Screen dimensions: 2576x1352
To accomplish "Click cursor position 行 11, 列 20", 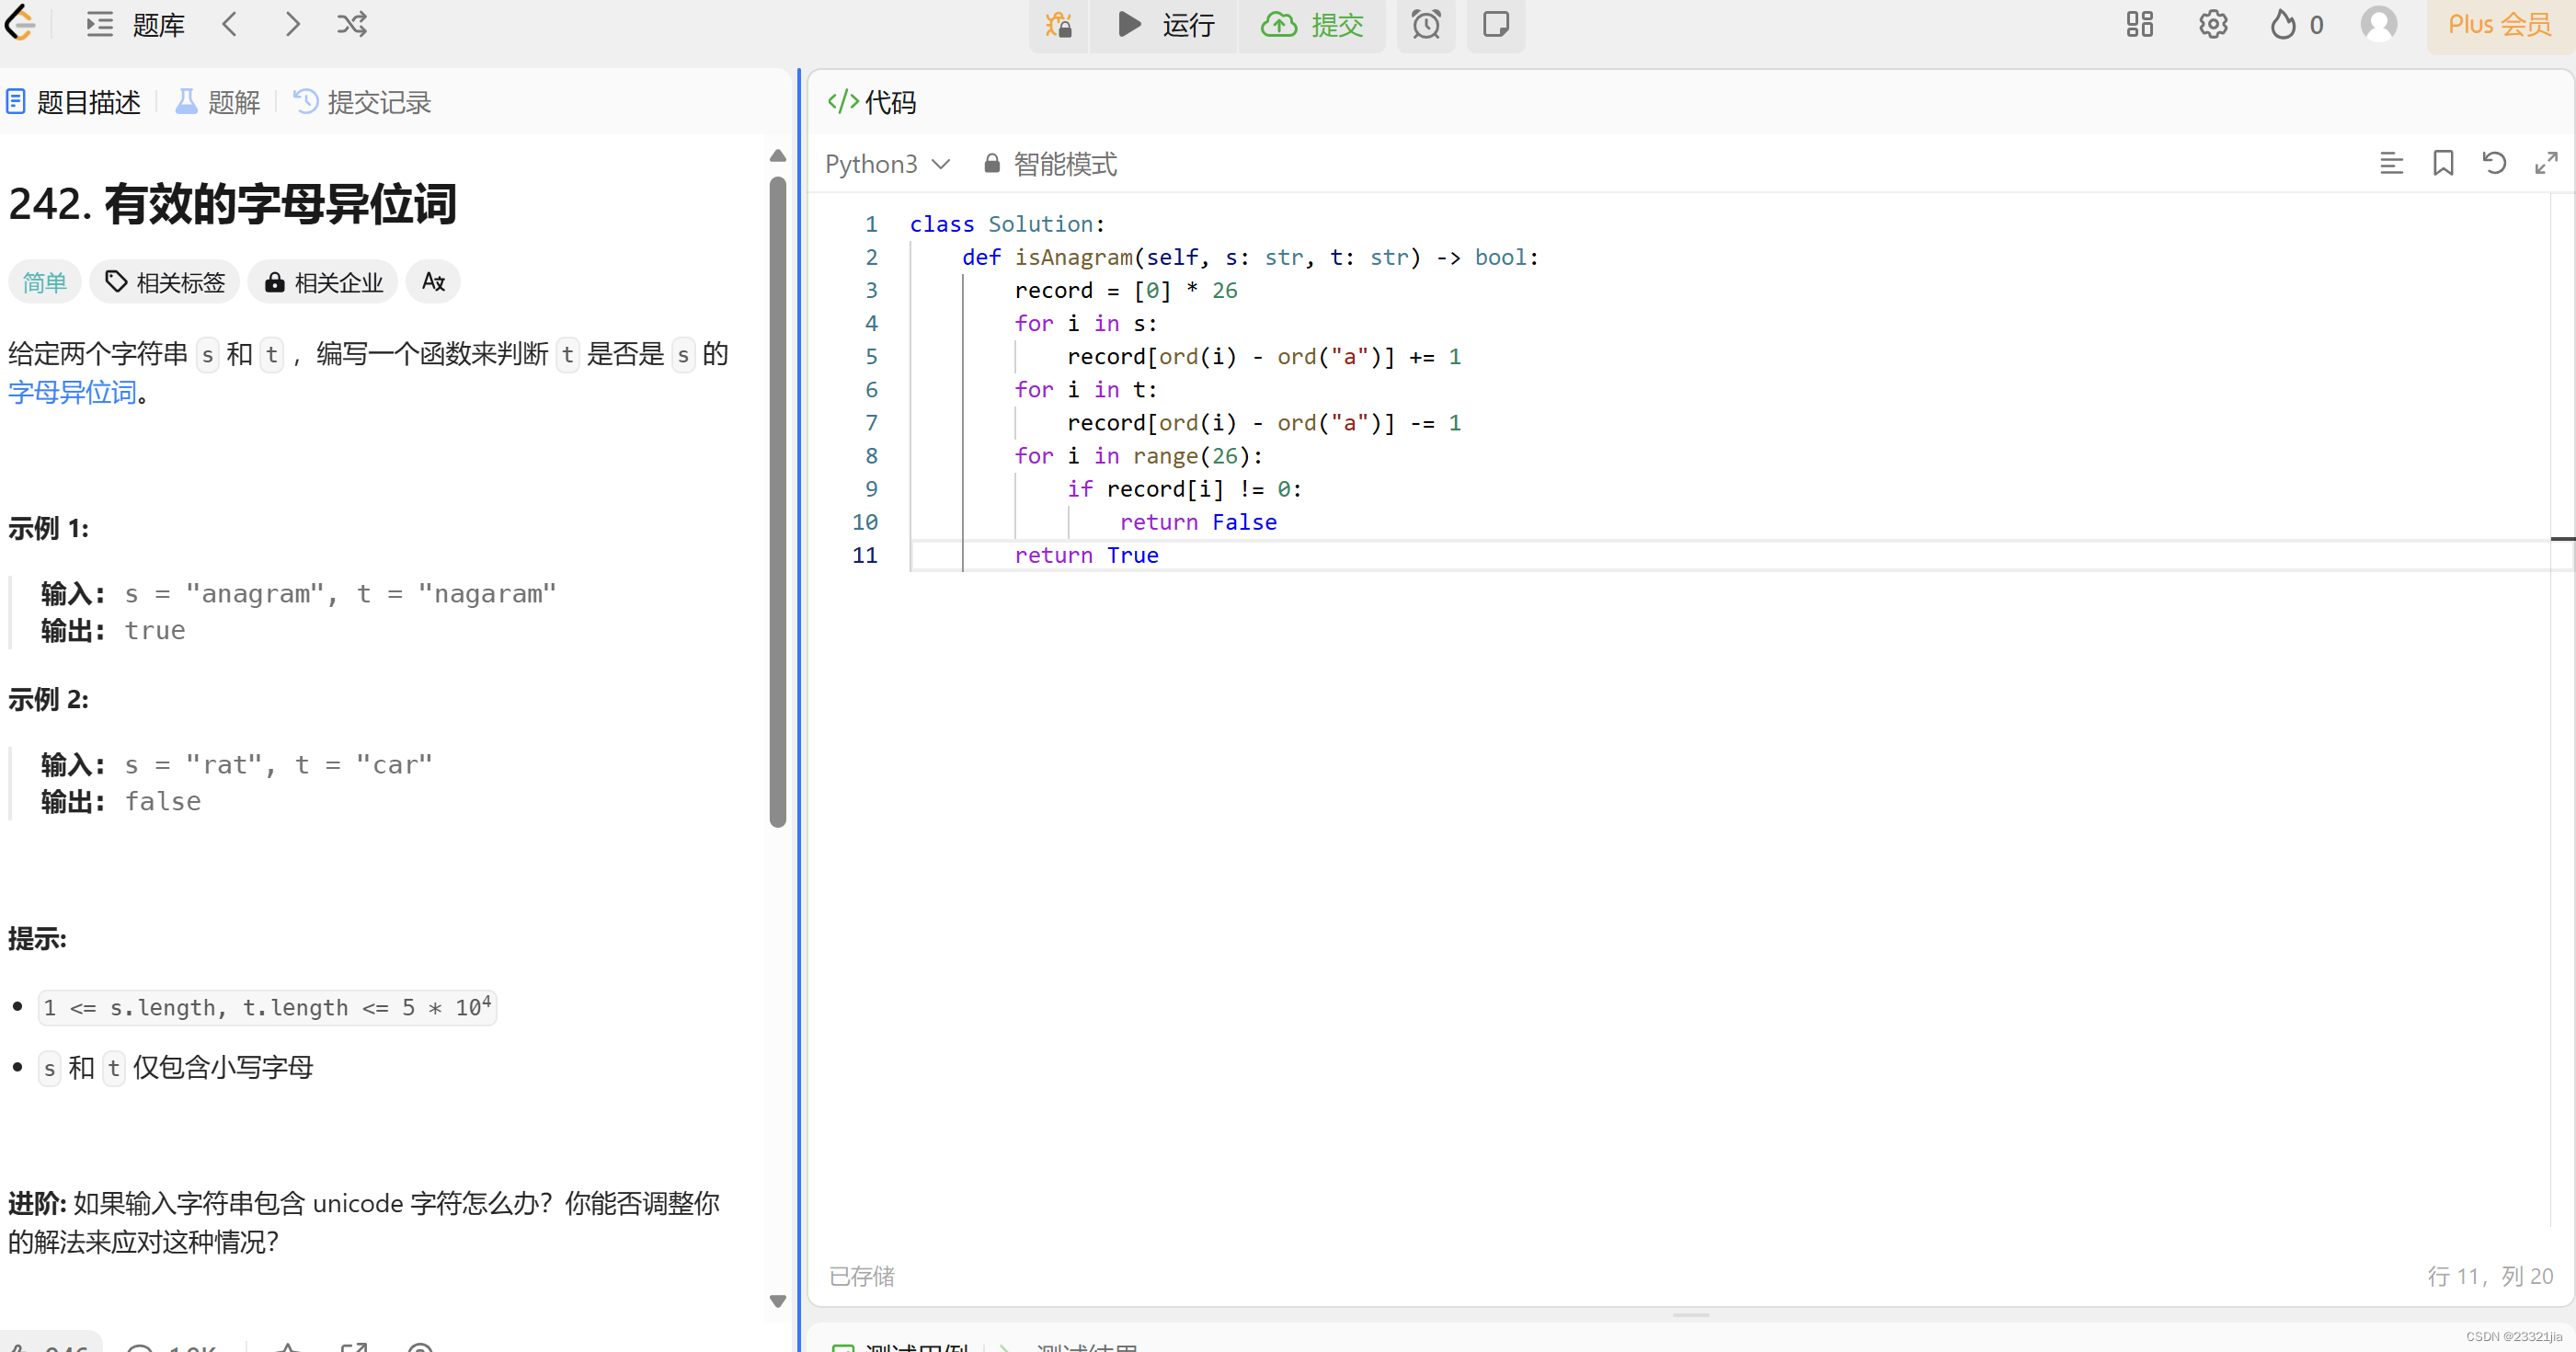I will [2490, 1276].
